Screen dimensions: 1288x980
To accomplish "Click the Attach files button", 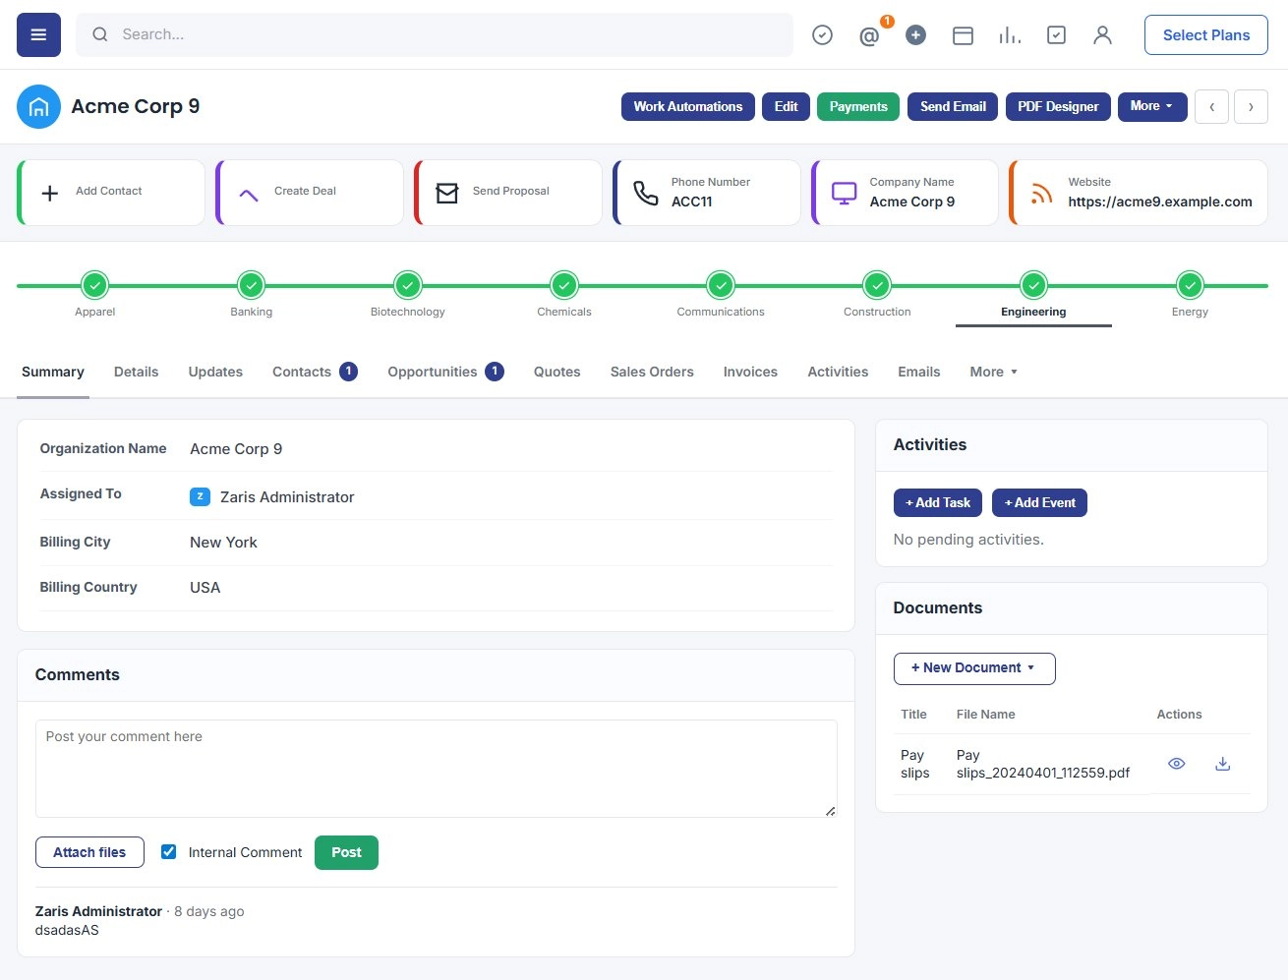I will [x=89, y=852].
